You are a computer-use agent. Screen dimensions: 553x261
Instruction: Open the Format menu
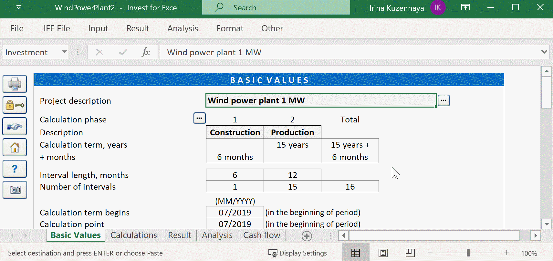(230, 28)
